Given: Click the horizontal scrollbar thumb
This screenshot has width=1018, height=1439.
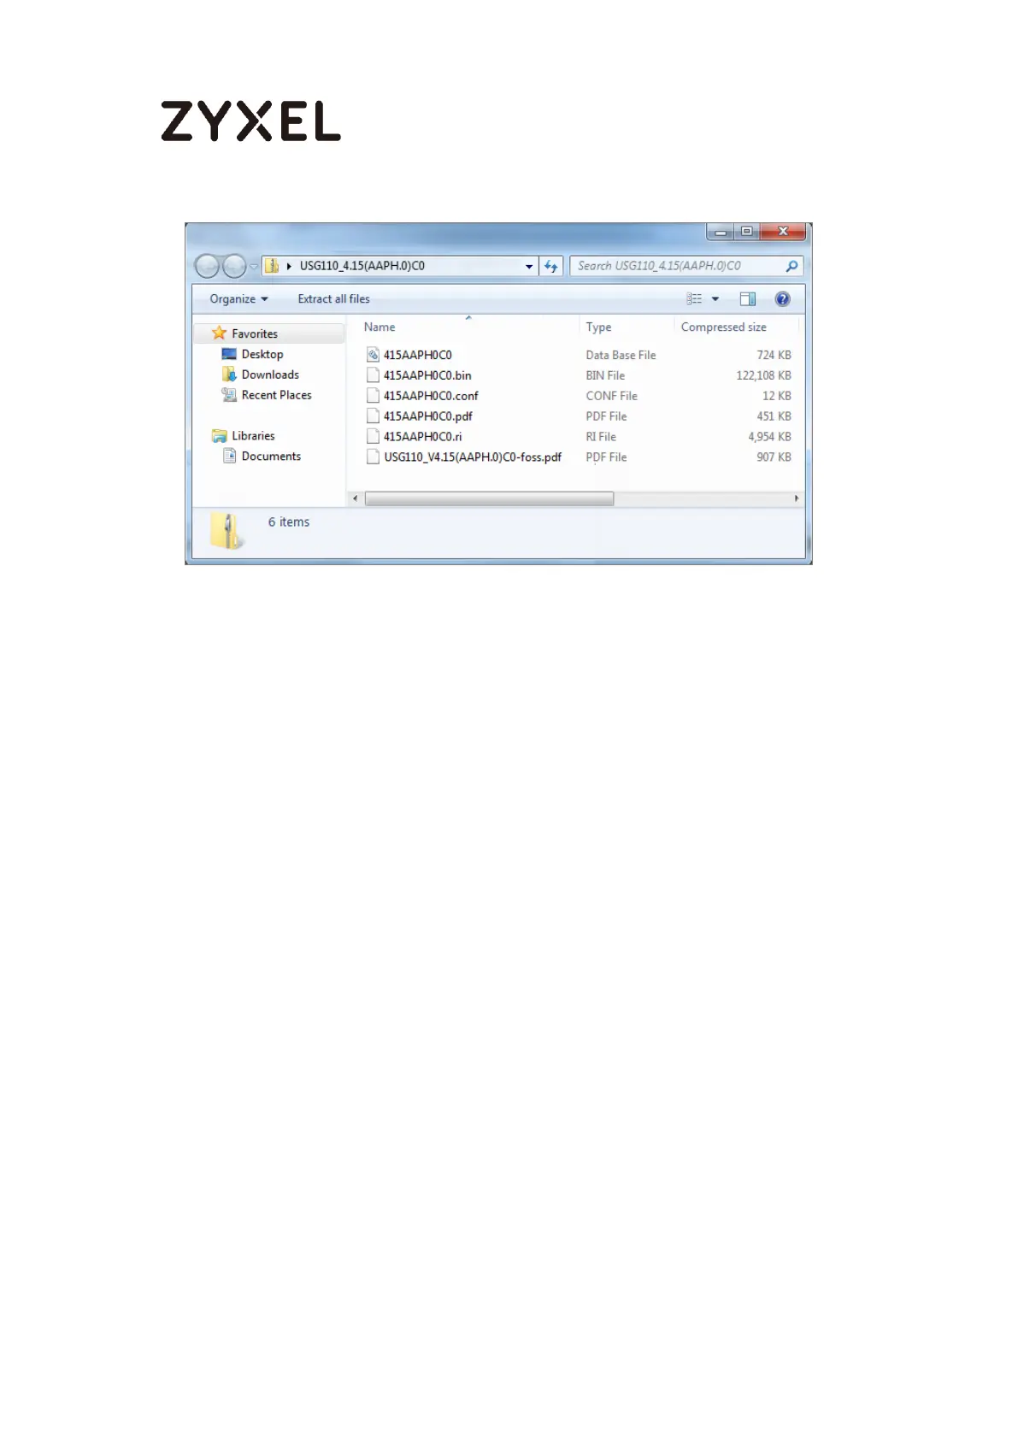Looking at the screenshot, I should pyautogui.click(x=489, y=498).
